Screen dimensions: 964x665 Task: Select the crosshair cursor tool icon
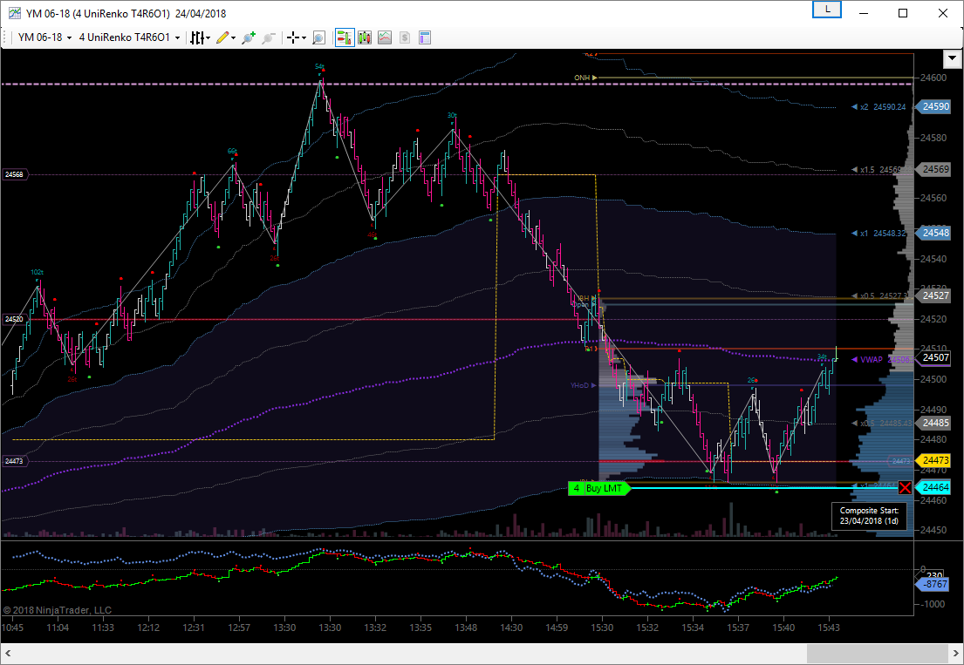click(293, 37)
